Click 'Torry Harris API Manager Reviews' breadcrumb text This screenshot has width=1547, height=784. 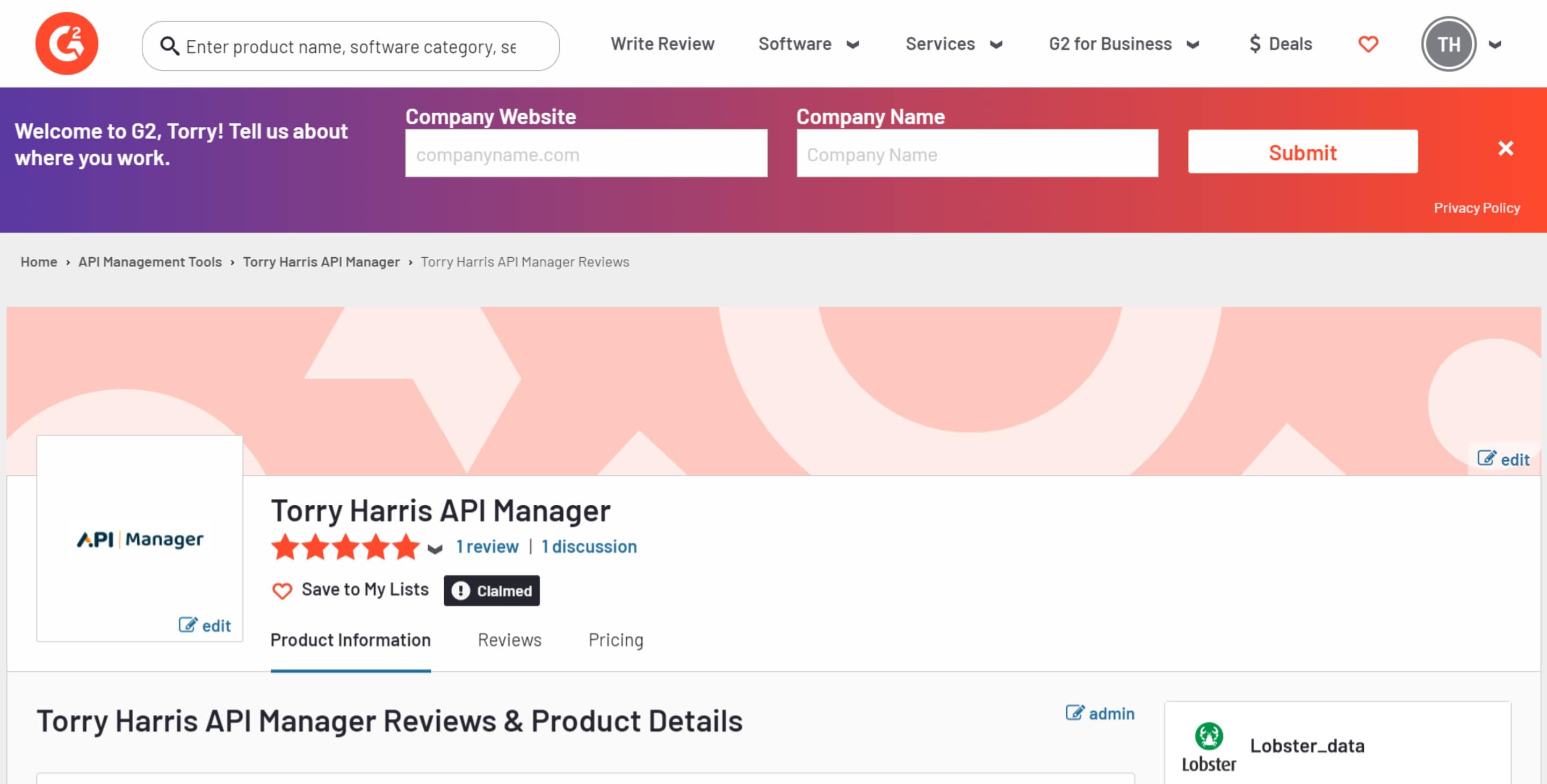(525, 262)
